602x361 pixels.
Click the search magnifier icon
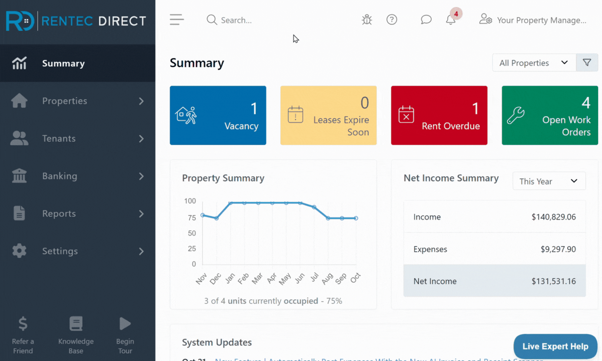pos(212,20)
